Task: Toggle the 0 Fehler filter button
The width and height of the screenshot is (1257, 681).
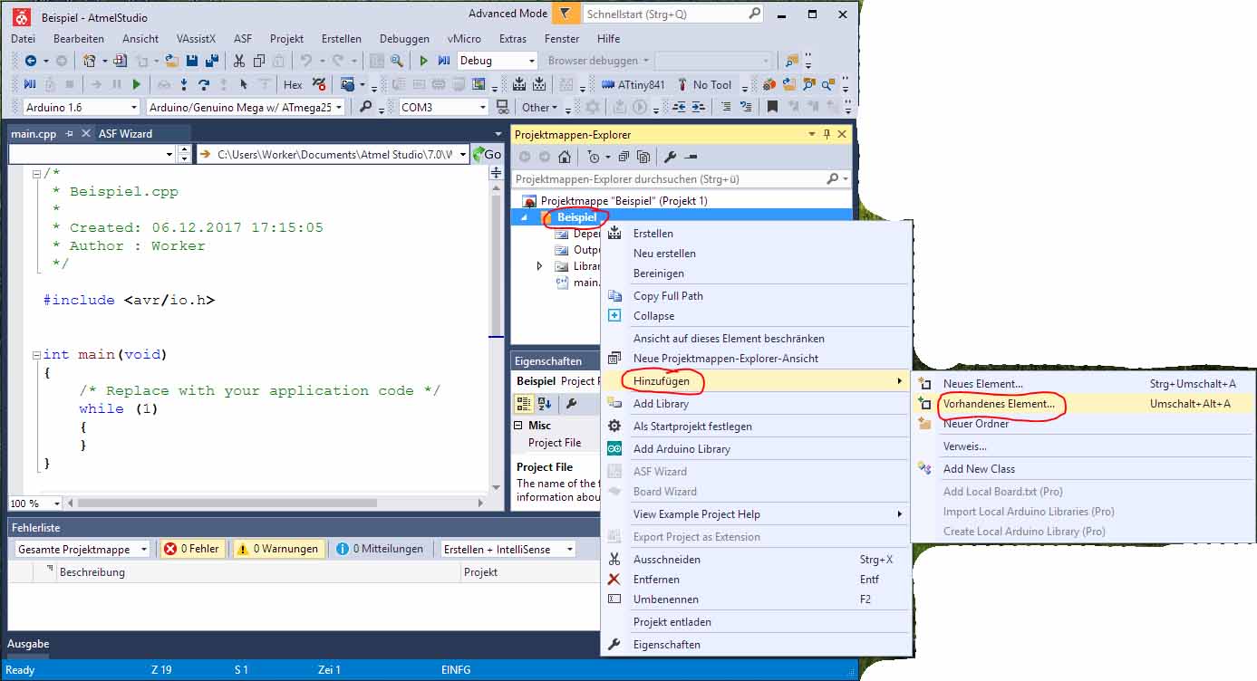Action: pos(192,549)
